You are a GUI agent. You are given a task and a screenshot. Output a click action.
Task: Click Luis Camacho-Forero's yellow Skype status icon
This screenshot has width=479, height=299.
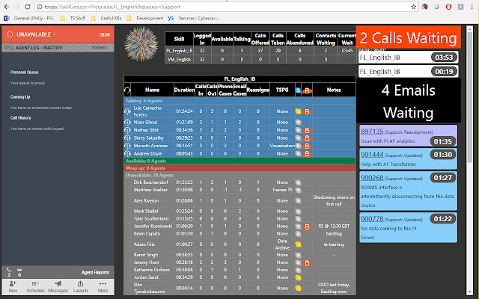(x=298, y=111)
